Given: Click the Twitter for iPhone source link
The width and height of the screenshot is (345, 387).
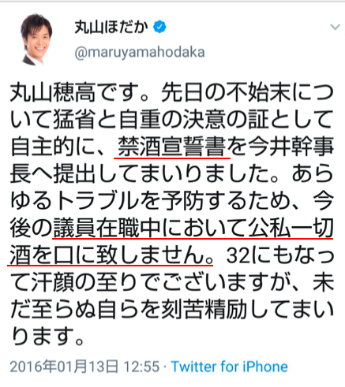Looking at the screenshot, I should pos(230,367).
